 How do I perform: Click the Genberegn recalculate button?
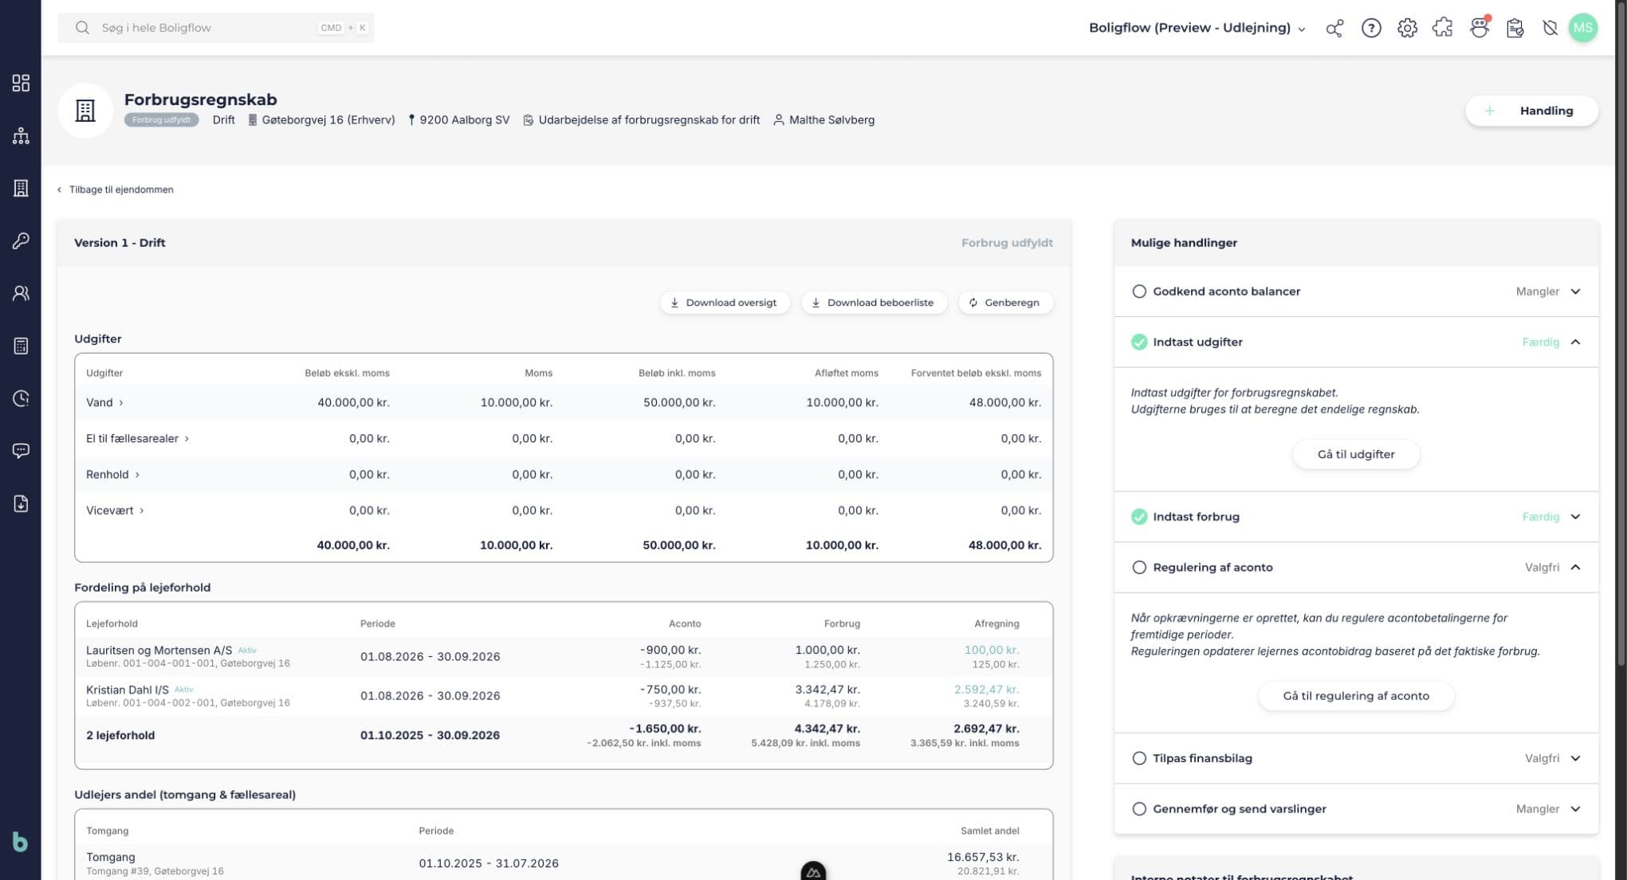[x=1004, y=303]
